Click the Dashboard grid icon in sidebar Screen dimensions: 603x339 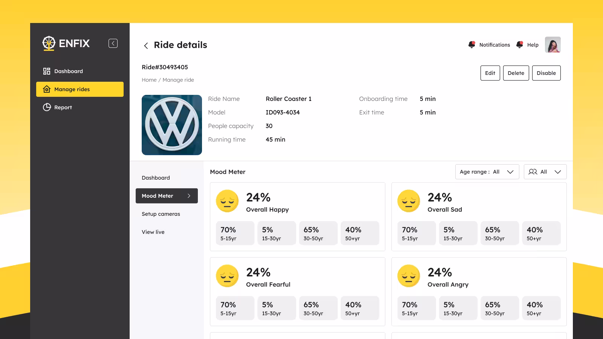pos(47,71)
